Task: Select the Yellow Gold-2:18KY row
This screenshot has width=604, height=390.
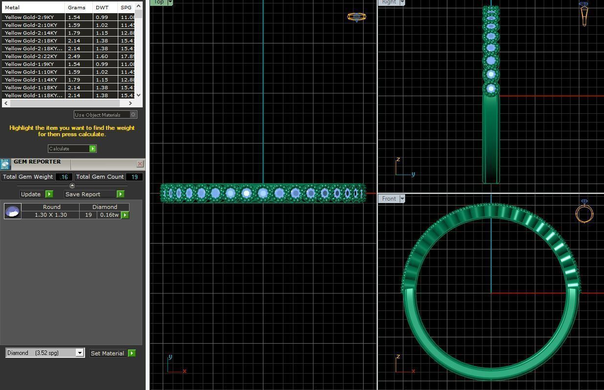Action: (68, 41)
